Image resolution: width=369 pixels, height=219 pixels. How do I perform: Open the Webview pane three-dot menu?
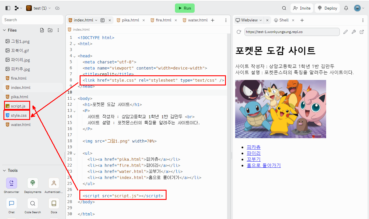click(x=363, y=20)
